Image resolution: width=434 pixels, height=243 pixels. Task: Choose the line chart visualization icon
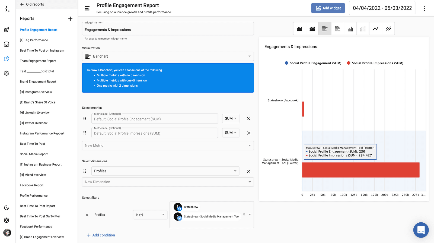pos(376,29)
